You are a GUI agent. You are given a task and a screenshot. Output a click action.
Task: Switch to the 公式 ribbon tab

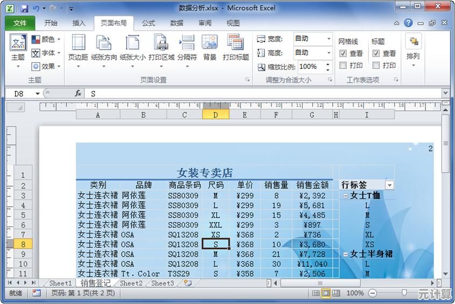(149, 23)
